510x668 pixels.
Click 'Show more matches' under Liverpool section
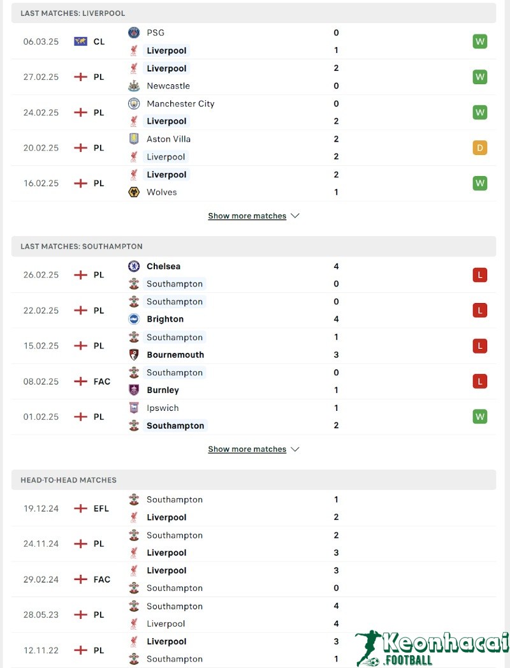pyautogui.click(x=247, y=216)
